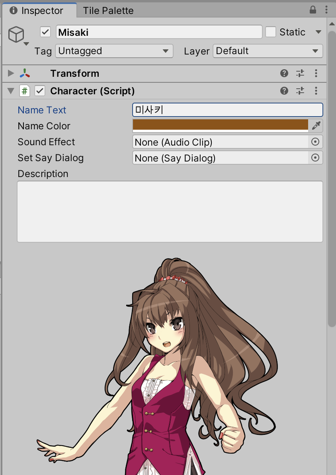Viewport: 336px width, 475px height.
Task: Click the Character (Script) header title
Action: click(92, 91)
